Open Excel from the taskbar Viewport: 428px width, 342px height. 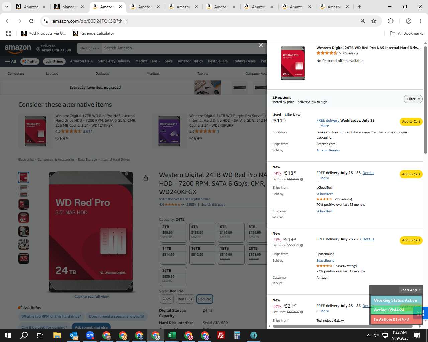point(172,335)
